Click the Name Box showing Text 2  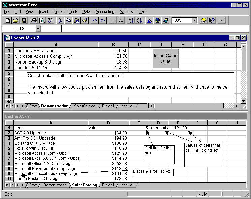19,29
